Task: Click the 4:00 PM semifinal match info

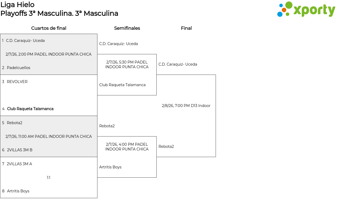Action: click(x=127, y=147)
